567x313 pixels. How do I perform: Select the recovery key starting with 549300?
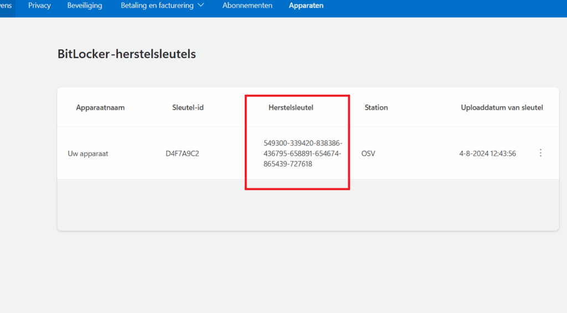coord(303,153)
